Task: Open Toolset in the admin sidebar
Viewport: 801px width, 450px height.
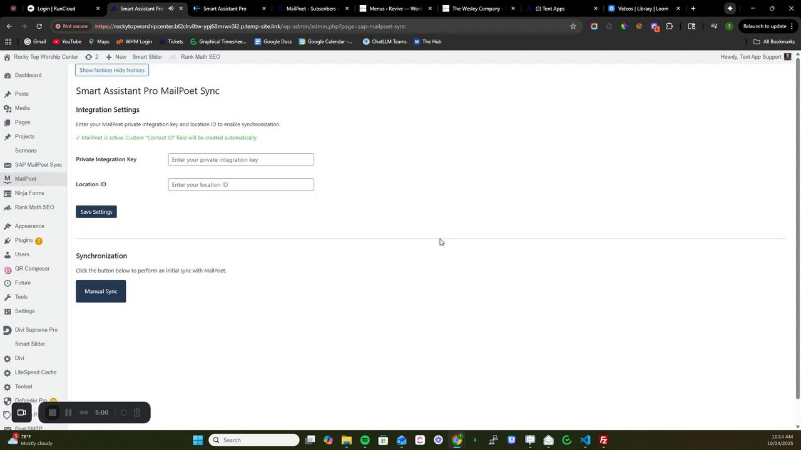Action: tap(24, 387)
